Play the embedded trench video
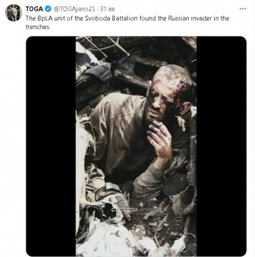This screenshot has width=255, height=257. [136, 146]
